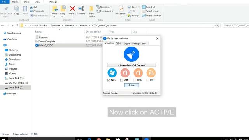Click the Active button in Re-Loader
The width and height of the screenshot is (249, 140).
[x=132, y=86]
